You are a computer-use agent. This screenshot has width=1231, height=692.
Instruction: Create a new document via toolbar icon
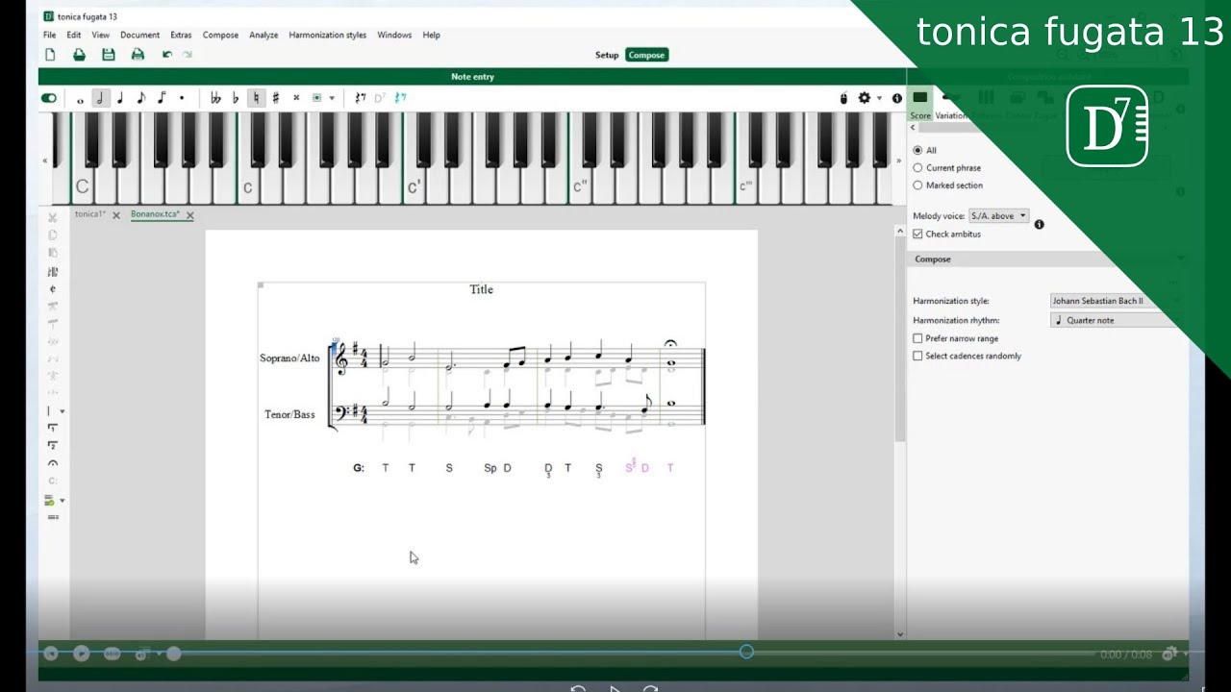tap(50, 55)
